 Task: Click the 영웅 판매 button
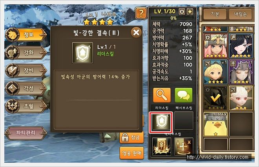coord(131,153)
